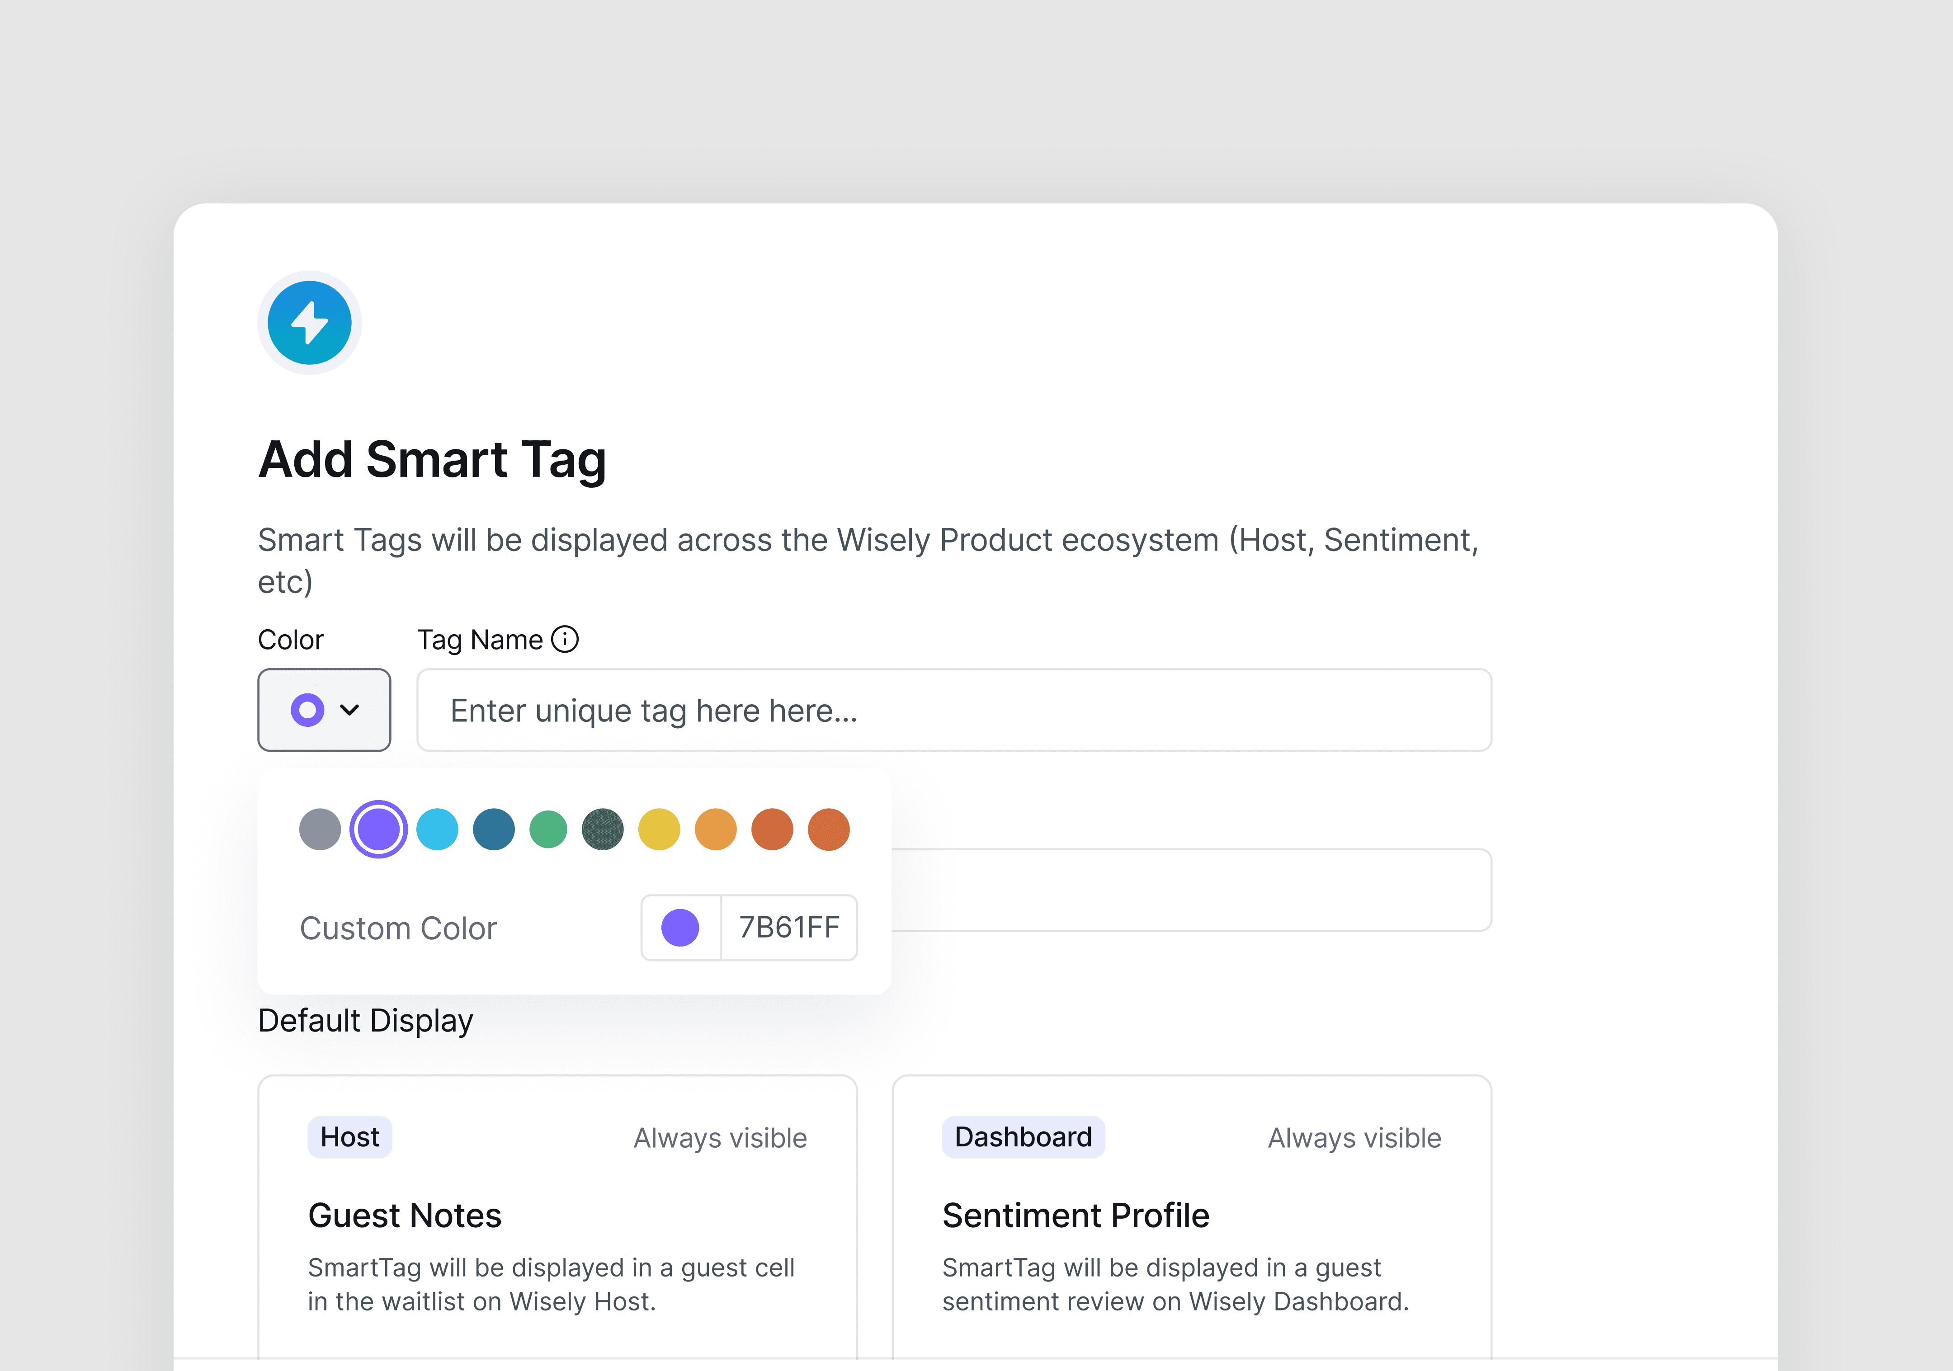
Task: Select the light orange color swatch
Action: click(x=715, y=829)
